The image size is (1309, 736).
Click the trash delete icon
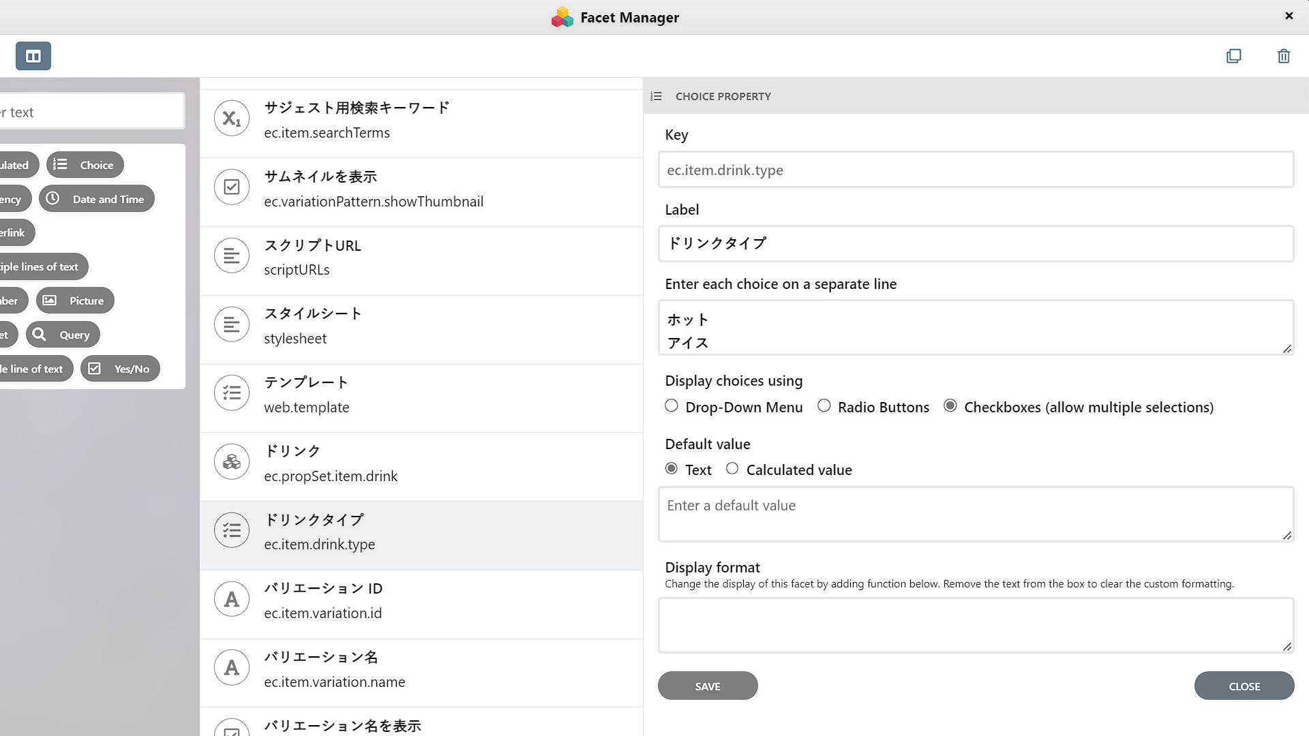pos(1283,56)
